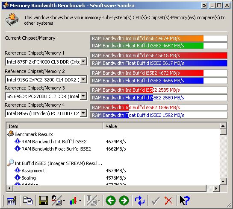Click the grey checkmark OK icon
This screenshot has width=233, height=209.
click(x=156, y=201)
